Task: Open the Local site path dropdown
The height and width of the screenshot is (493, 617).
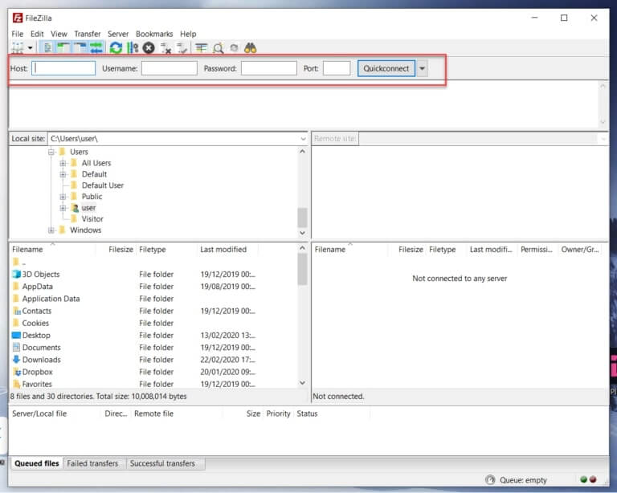Action: pyautogui.click(x=303, y=139)
